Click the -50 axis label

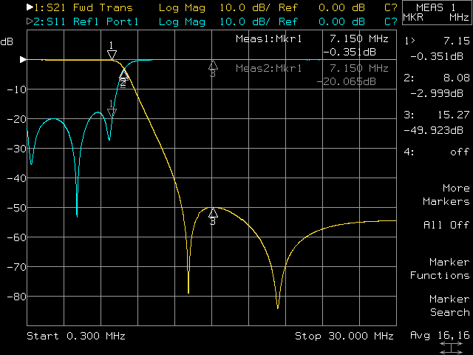(16, 208)
